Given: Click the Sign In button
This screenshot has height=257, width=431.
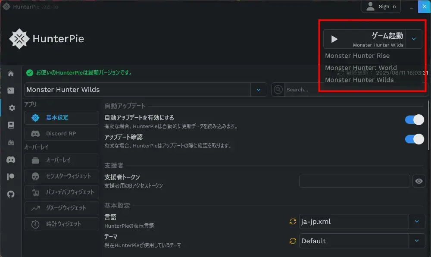Looking at the screenshot, I should pyautogui.click(x=381, y=6).
